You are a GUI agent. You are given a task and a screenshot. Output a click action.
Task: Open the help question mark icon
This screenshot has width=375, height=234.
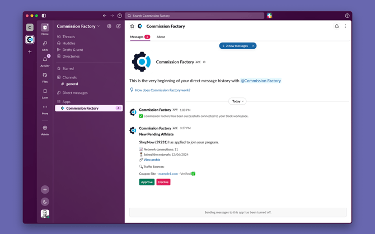347,16
